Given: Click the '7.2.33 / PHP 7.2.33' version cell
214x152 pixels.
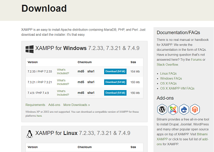Looking at the screenshot, I should pos(40,71).
